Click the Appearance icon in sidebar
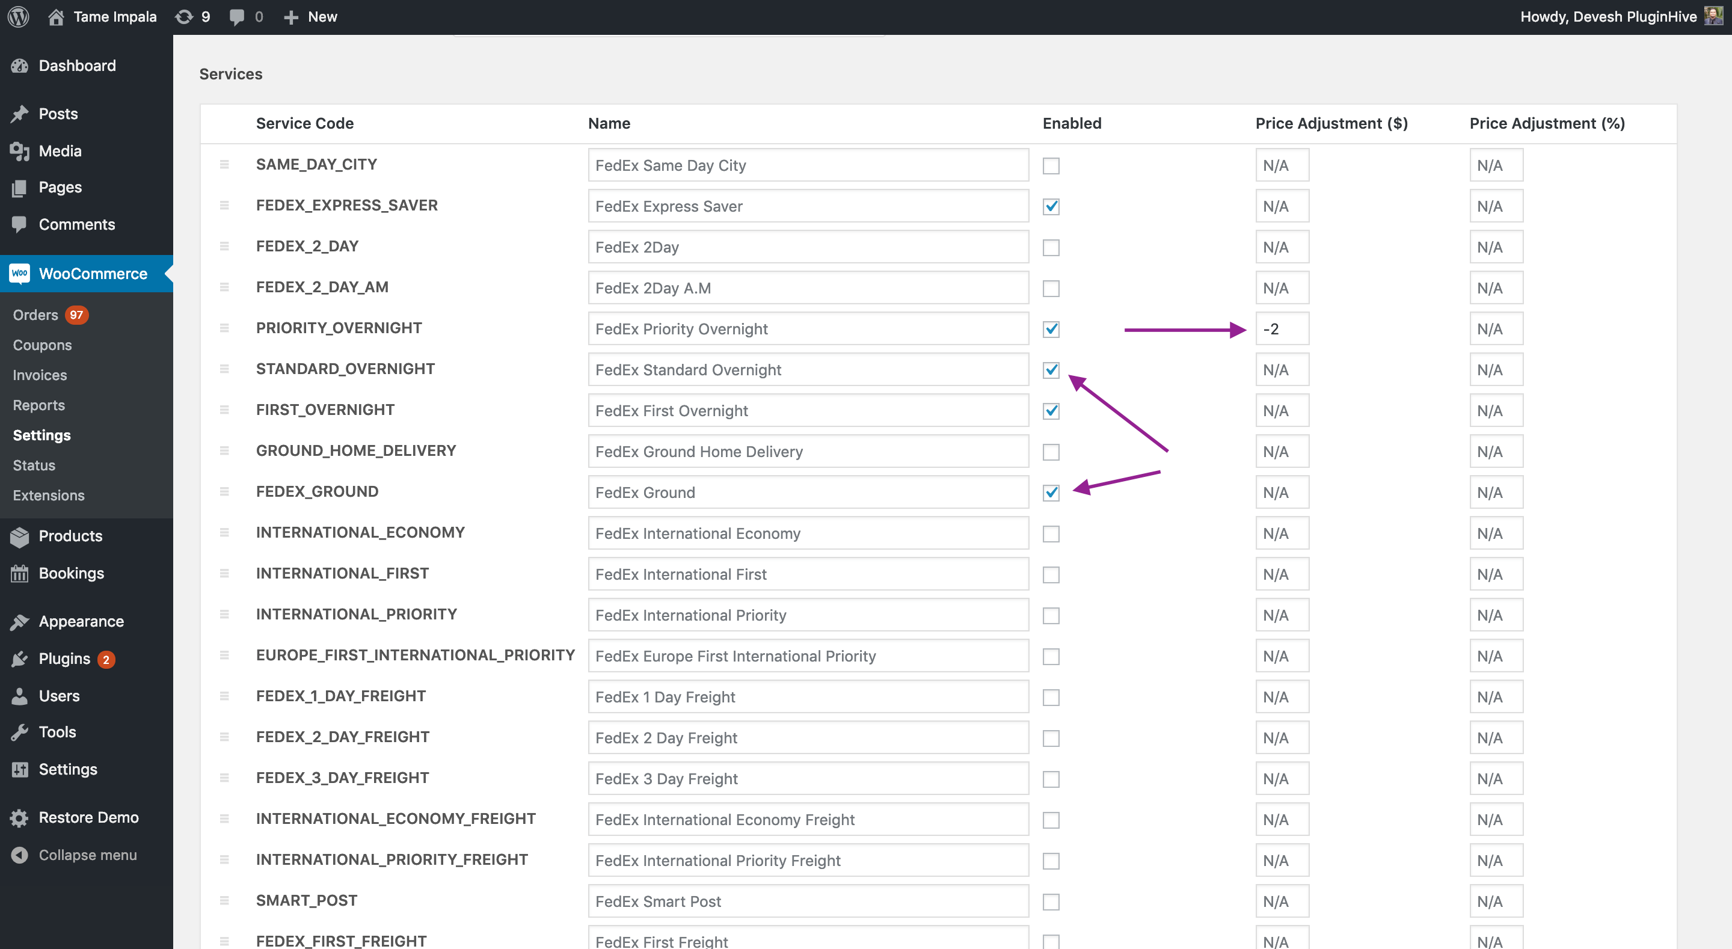Image resolution: width=1732 pixels, height=949 pixels. (20, 621)
